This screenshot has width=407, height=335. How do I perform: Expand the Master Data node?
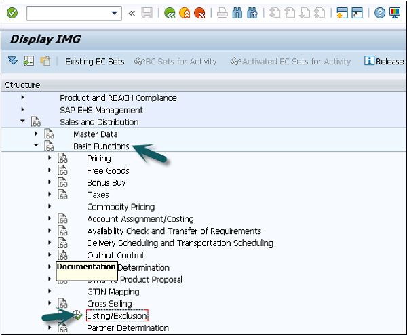36,134
